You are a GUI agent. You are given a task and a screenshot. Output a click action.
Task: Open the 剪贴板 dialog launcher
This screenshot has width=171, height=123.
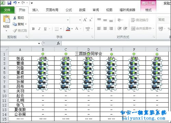tap(27, 37)
